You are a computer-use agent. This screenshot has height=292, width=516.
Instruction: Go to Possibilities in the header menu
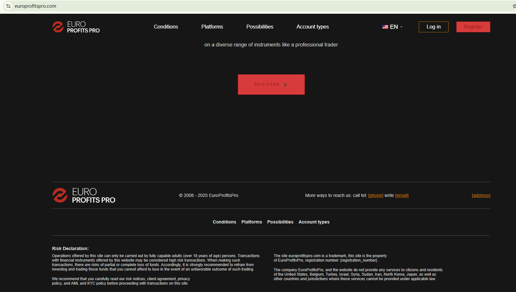click(260, 27)
